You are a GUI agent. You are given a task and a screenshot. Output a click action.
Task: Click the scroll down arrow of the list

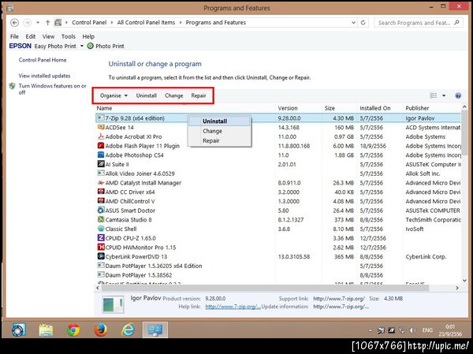pos(464,281)
